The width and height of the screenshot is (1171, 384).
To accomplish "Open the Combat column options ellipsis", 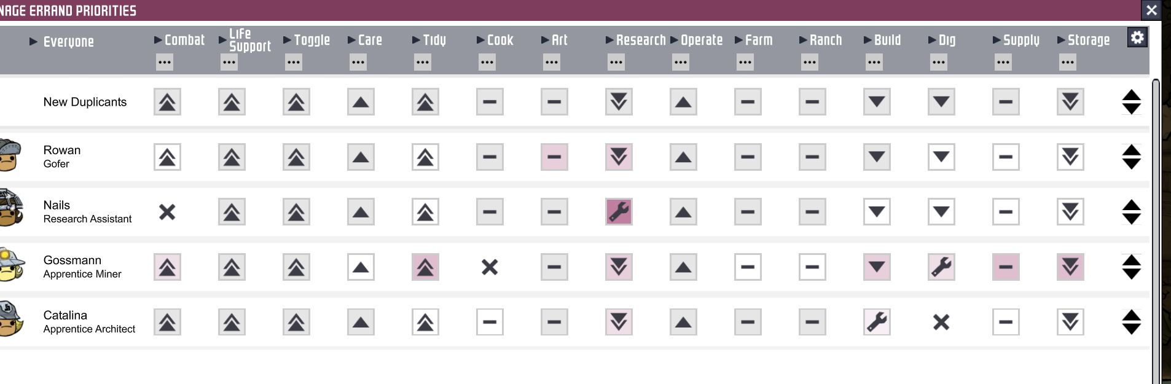I will 165,62.
